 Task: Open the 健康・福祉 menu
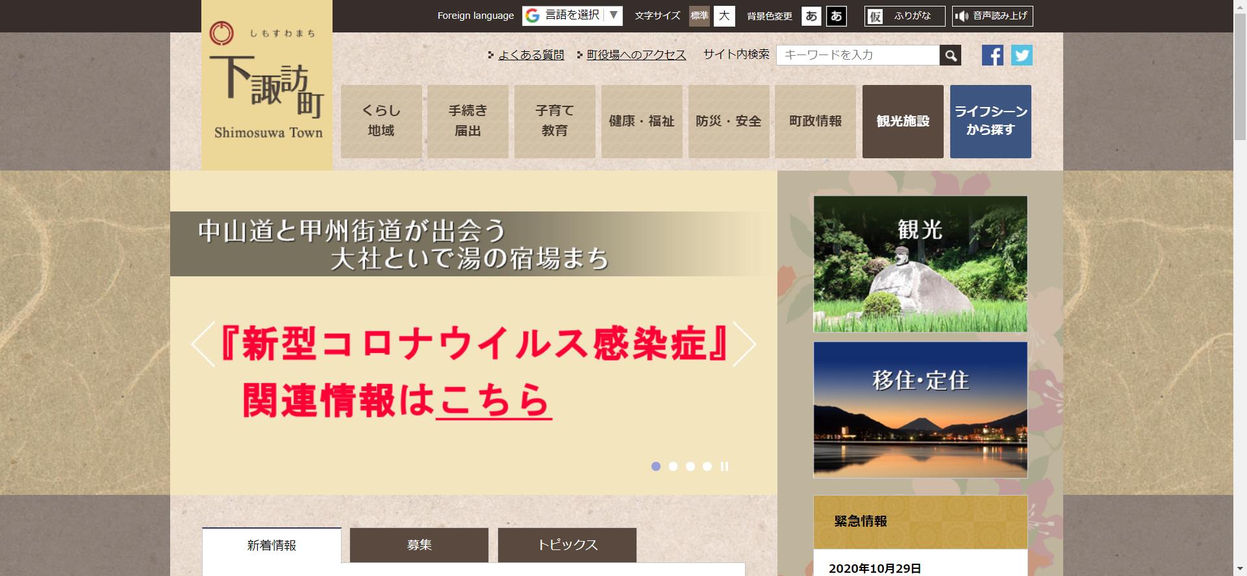[642, 121]
